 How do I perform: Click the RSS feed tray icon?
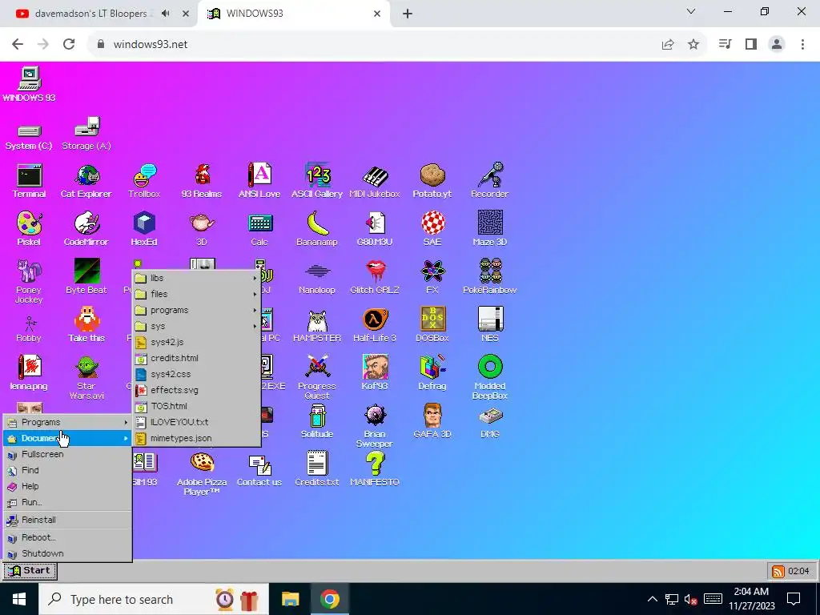tap(778, 571)
